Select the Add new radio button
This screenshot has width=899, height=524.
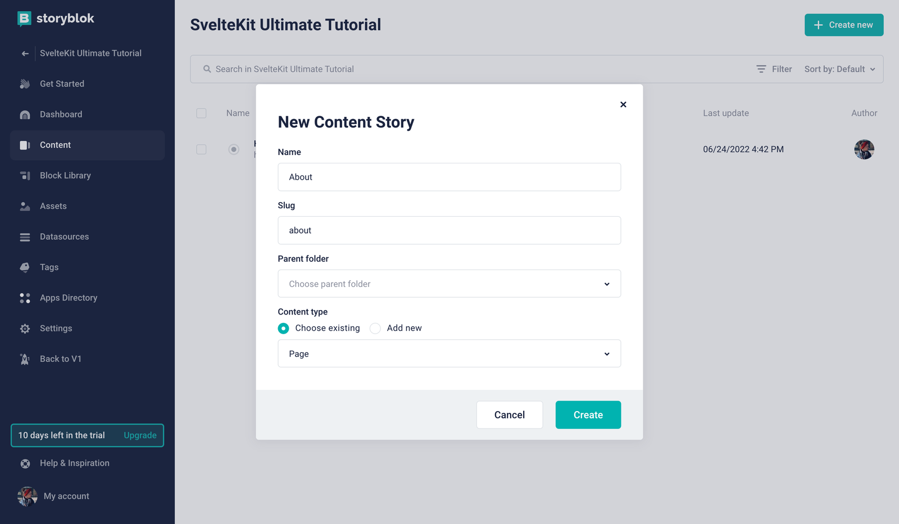375,328
